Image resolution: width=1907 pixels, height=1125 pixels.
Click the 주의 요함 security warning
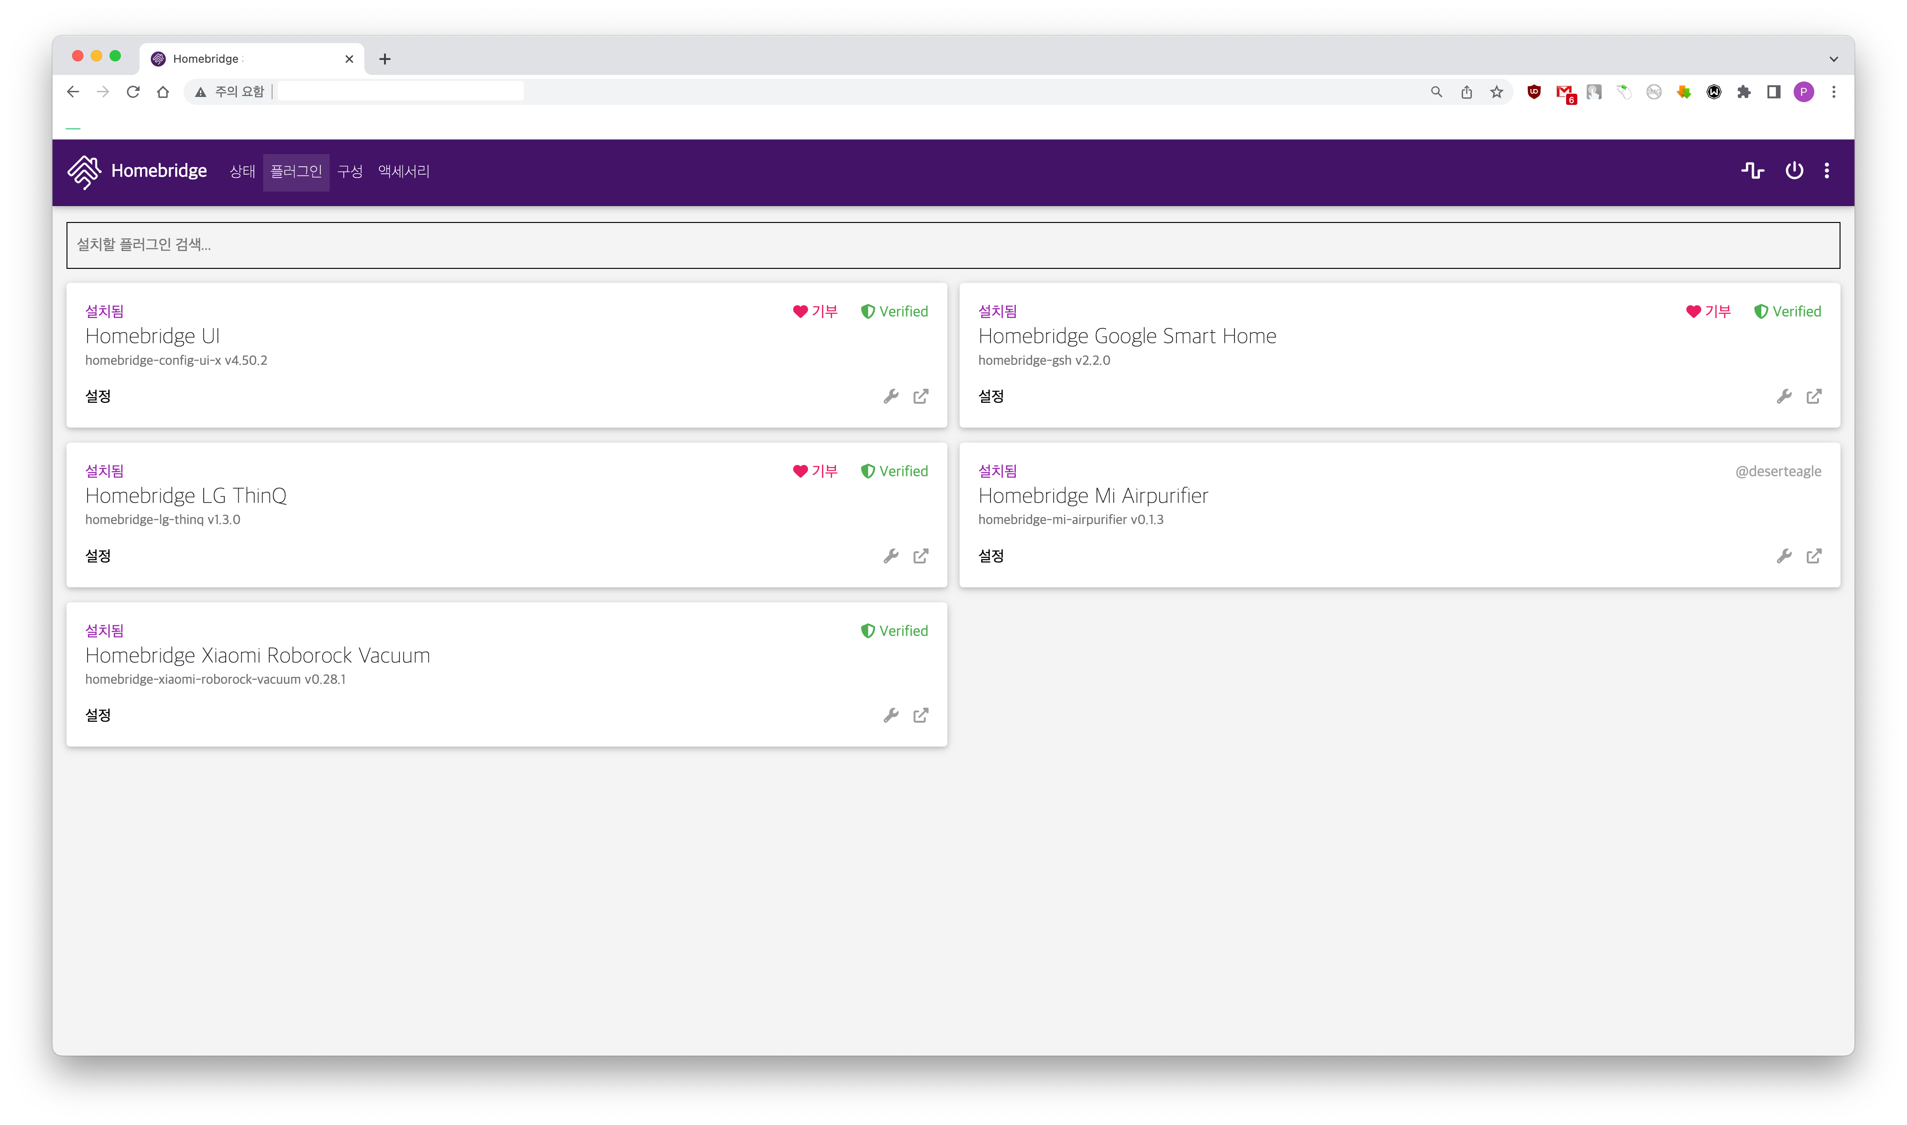[x=229, y=92]
